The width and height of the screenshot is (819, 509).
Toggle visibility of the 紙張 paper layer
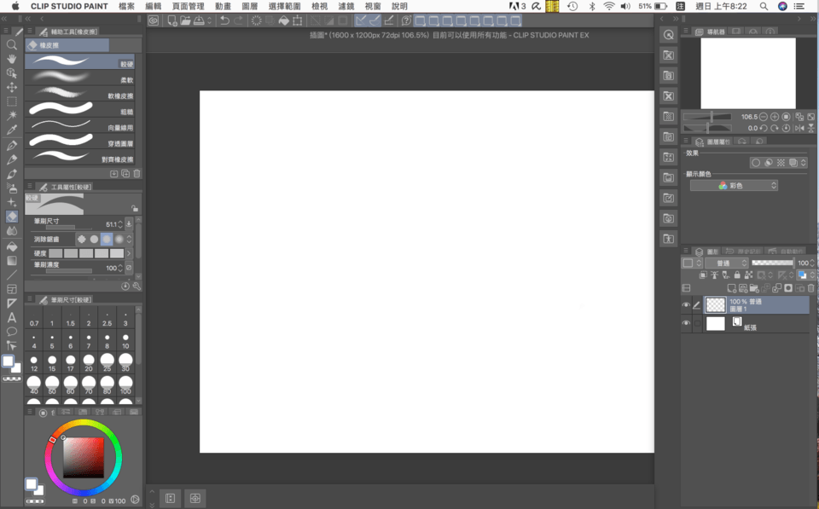[686, 324]
